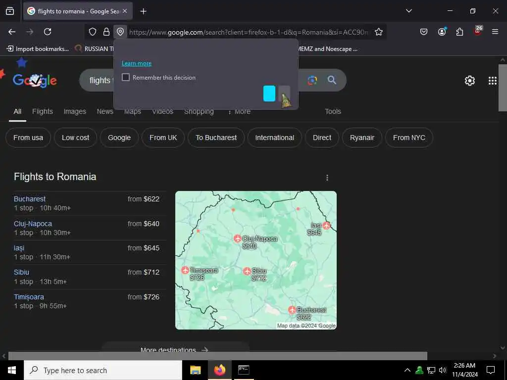Click Sibiu airport marker on map
The image size is (507, 380).
coord(247,271)
